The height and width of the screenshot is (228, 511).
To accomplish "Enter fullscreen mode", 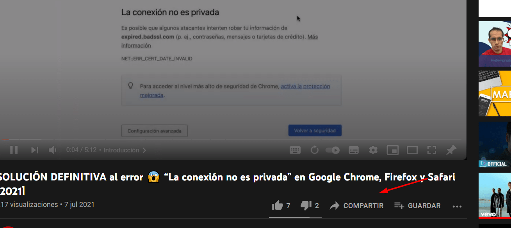I will click(x=431, y=150).
